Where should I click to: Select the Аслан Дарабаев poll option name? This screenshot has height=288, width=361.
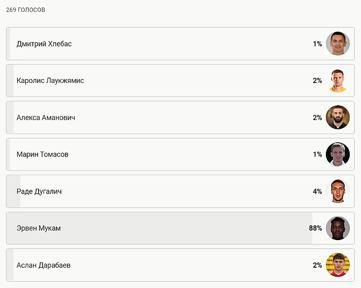point(44,265)
